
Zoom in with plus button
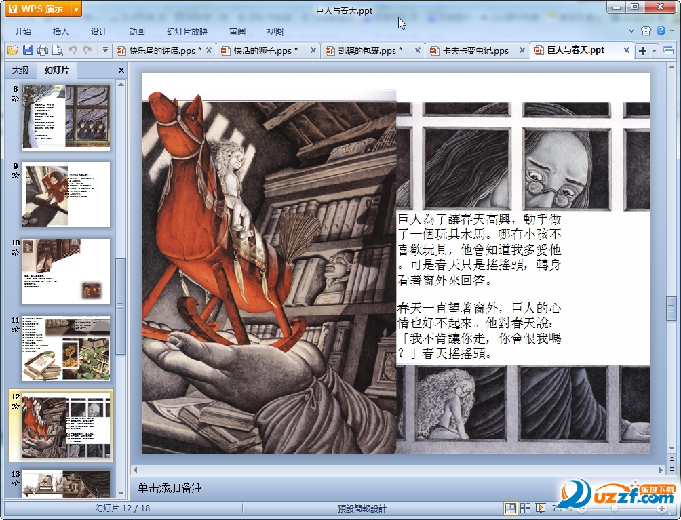(661, 508)
